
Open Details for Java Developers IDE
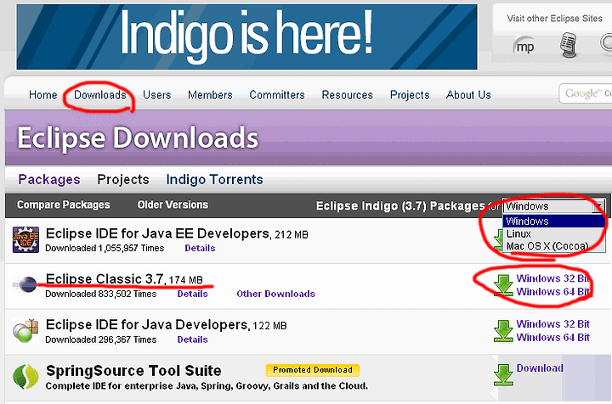point(192,339)
